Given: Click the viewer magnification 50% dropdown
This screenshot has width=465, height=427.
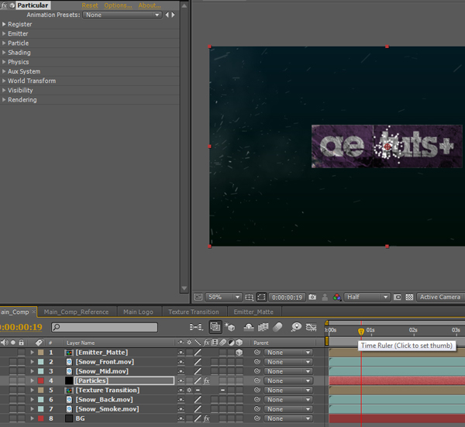Looking at the screenshot, I should pos(224,297).
